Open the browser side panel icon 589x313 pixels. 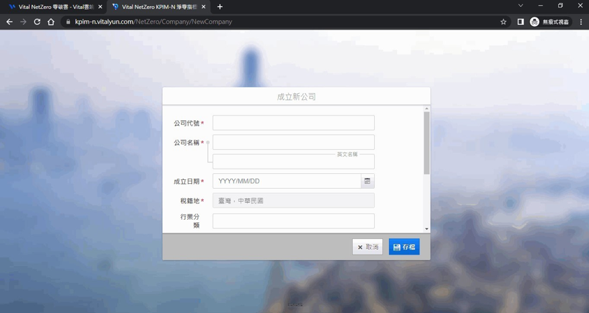point(520,21)
